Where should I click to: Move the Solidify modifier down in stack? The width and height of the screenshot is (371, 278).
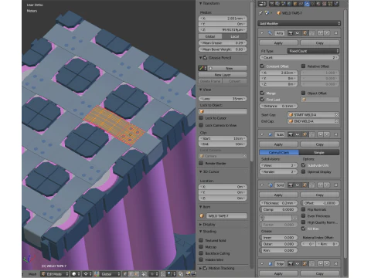point(327,185)
